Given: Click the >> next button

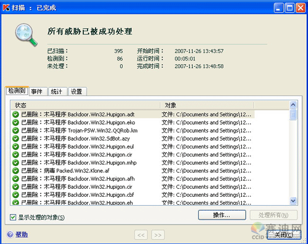Looking at the screenshot, I should 158,235.
